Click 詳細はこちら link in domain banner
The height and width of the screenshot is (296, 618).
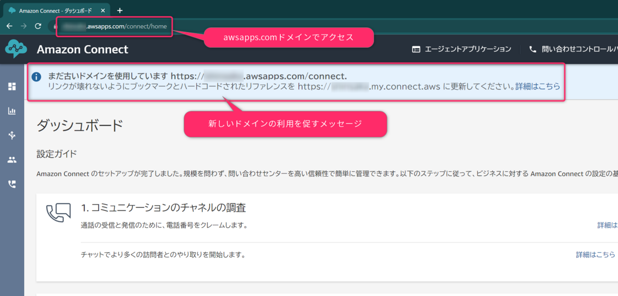538,86
